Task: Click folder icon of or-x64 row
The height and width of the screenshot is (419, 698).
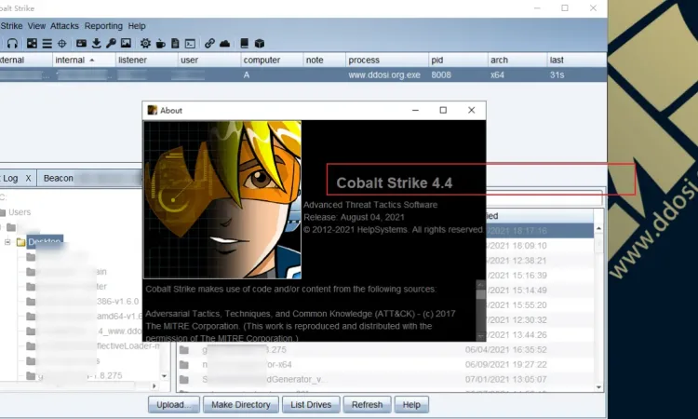Action: point(184,365)
